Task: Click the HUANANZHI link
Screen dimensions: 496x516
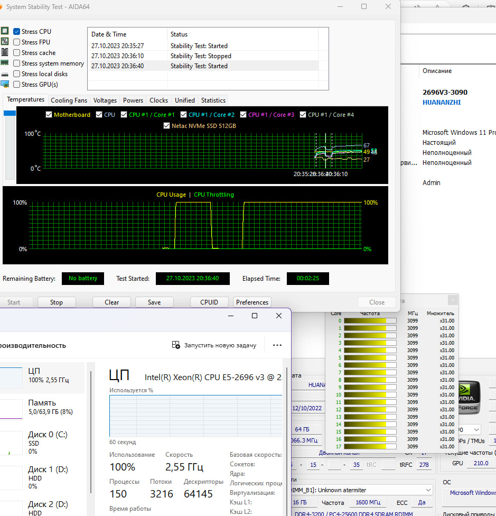Action: coord(442,103)
